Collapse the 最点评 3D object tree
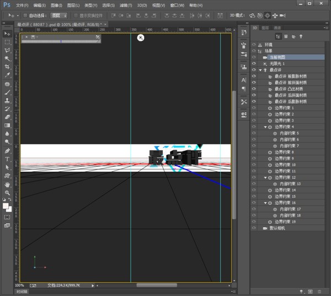331x296 pixels. coord(260,70)
